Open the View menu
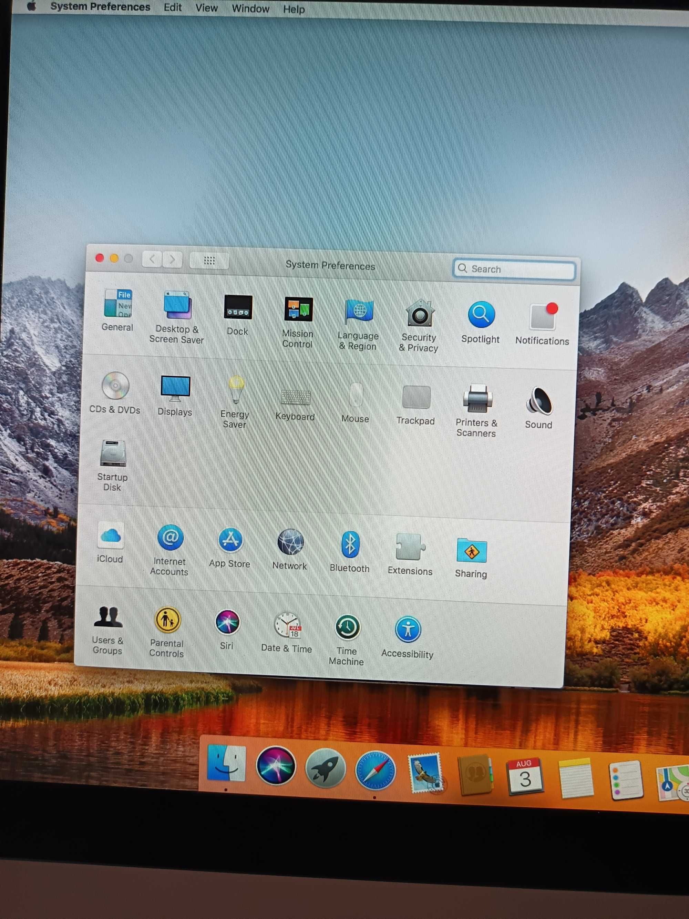This screenshot has height=919, width=689. tap(206, 8)
